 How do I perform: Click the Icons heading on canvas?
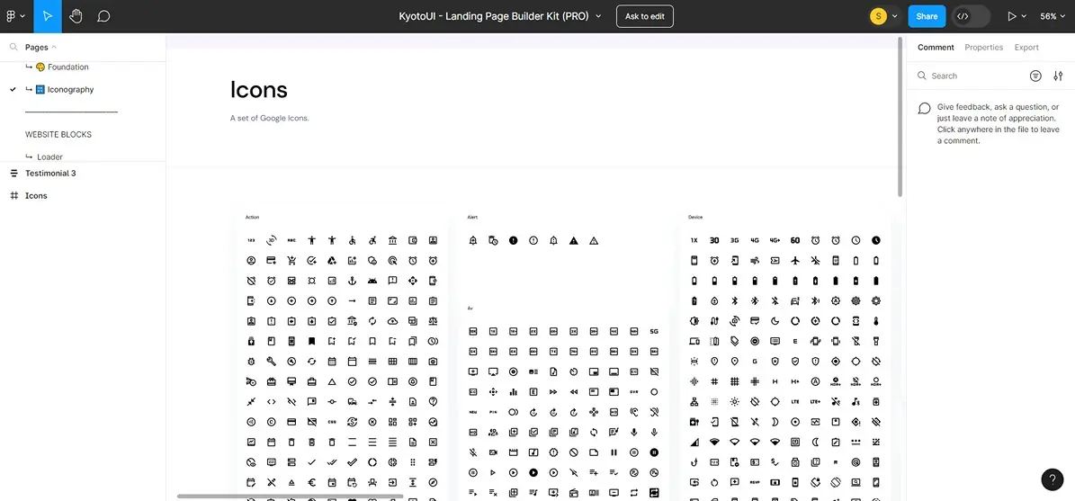[258, 90]
